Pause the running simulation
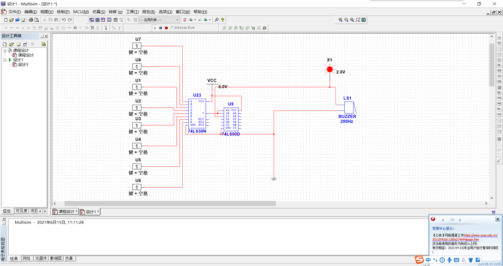This screenshot has width=503, height=266. (x=161, y=28)
